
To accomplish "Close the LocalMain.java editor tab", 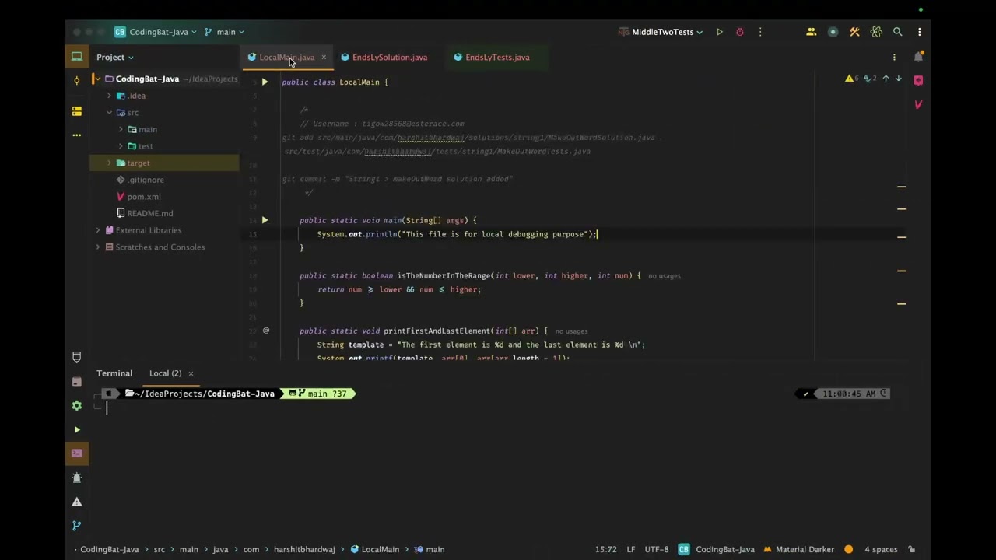I will click(x=324, y=57).
